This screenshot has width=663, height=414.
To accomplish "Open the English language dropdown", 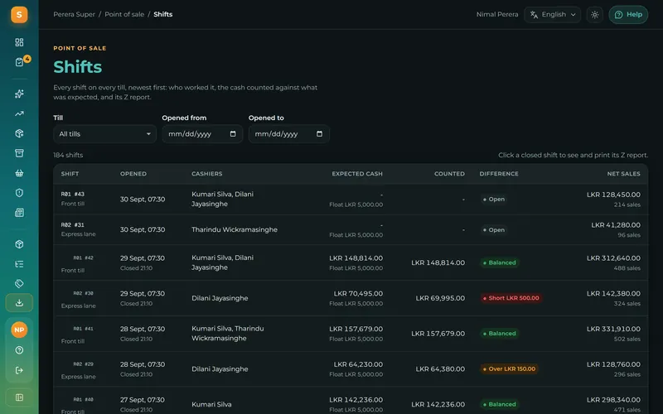I will (552, 15).
